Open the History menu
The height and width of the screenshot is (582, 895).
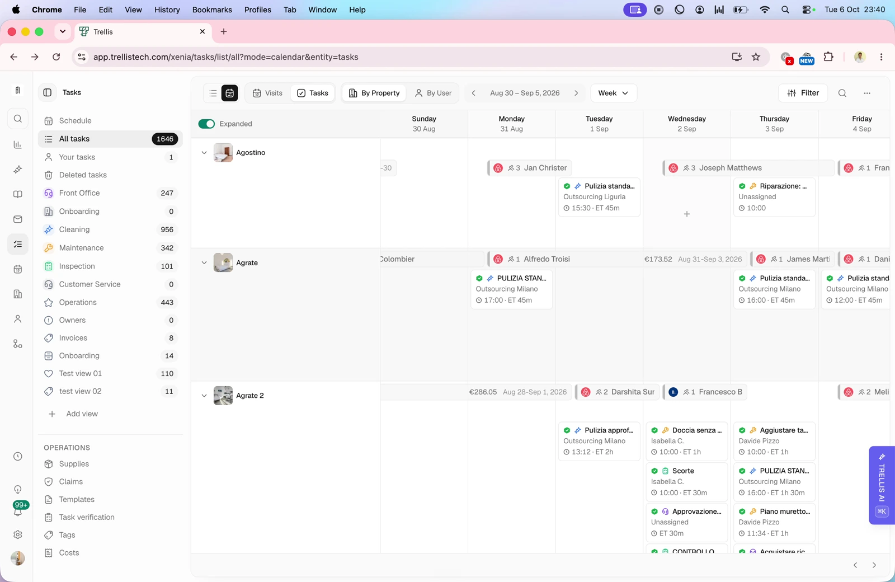pyautogui.click(x=167, y=10)
